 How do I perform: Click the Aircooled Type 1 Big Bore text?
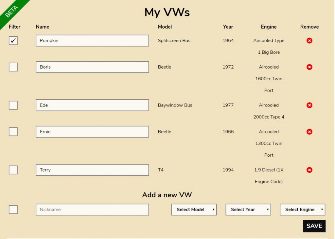pos(269,46)
